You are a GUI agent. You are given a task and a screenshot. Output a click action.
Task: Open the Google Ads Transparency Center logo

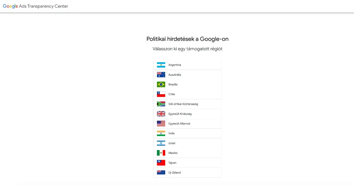pyautogui.click(x=35, y=6)
